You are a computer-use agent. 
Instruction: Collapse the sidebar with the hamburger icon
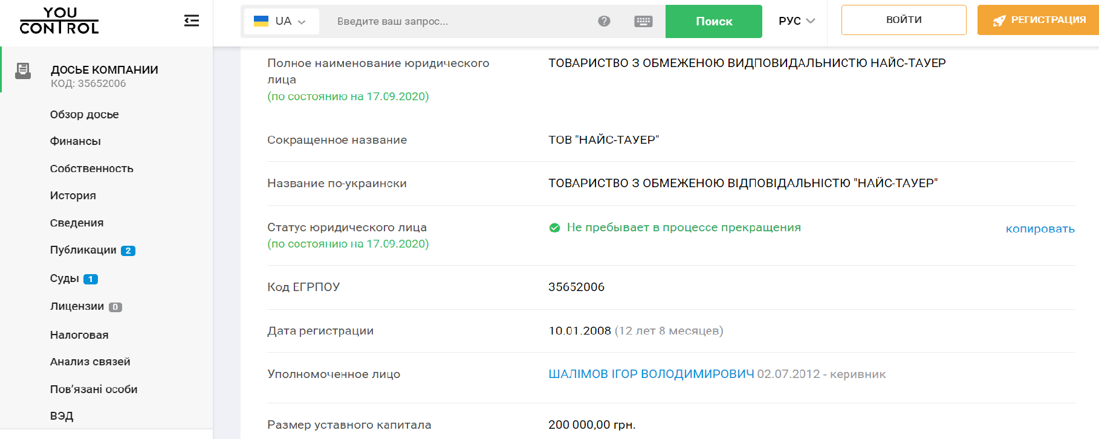pos(191,21)
